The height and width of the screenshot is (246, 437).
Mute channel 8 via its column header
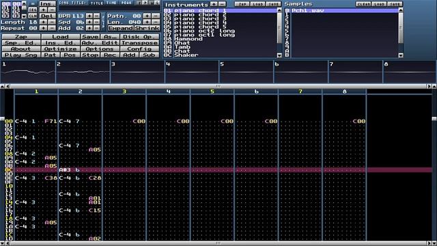tap(344, 92)
